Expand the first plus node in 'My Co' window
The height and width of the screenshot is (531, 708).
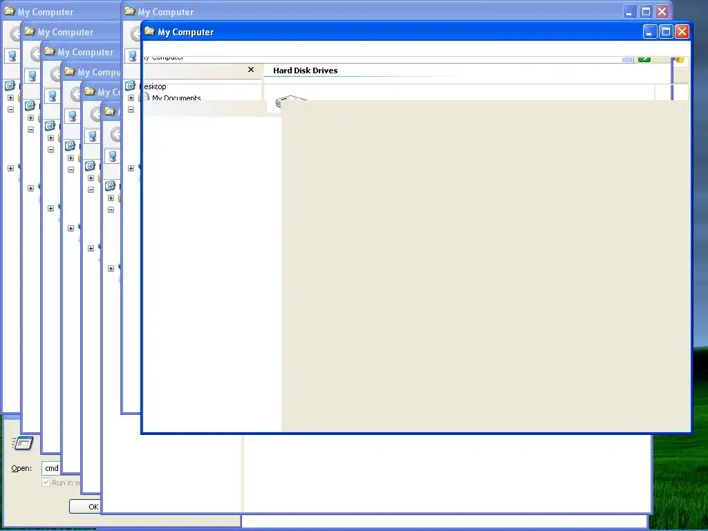coord(91,178)
